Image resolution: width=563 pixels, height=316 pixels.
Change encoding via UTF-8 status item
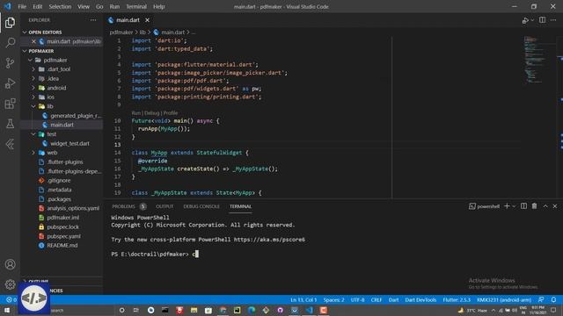point(357,300)
